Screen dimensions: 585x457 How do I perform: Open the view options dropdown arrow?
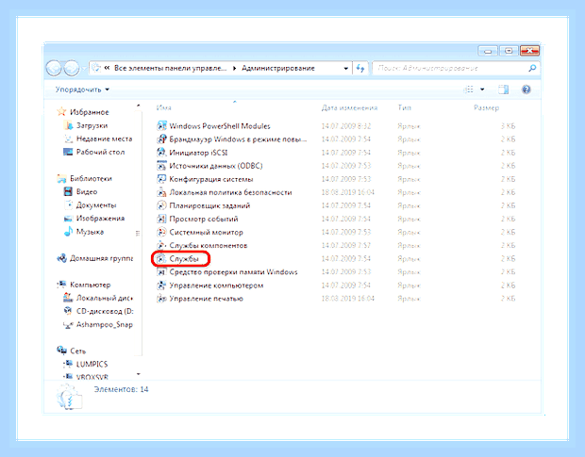click(482, 90)
